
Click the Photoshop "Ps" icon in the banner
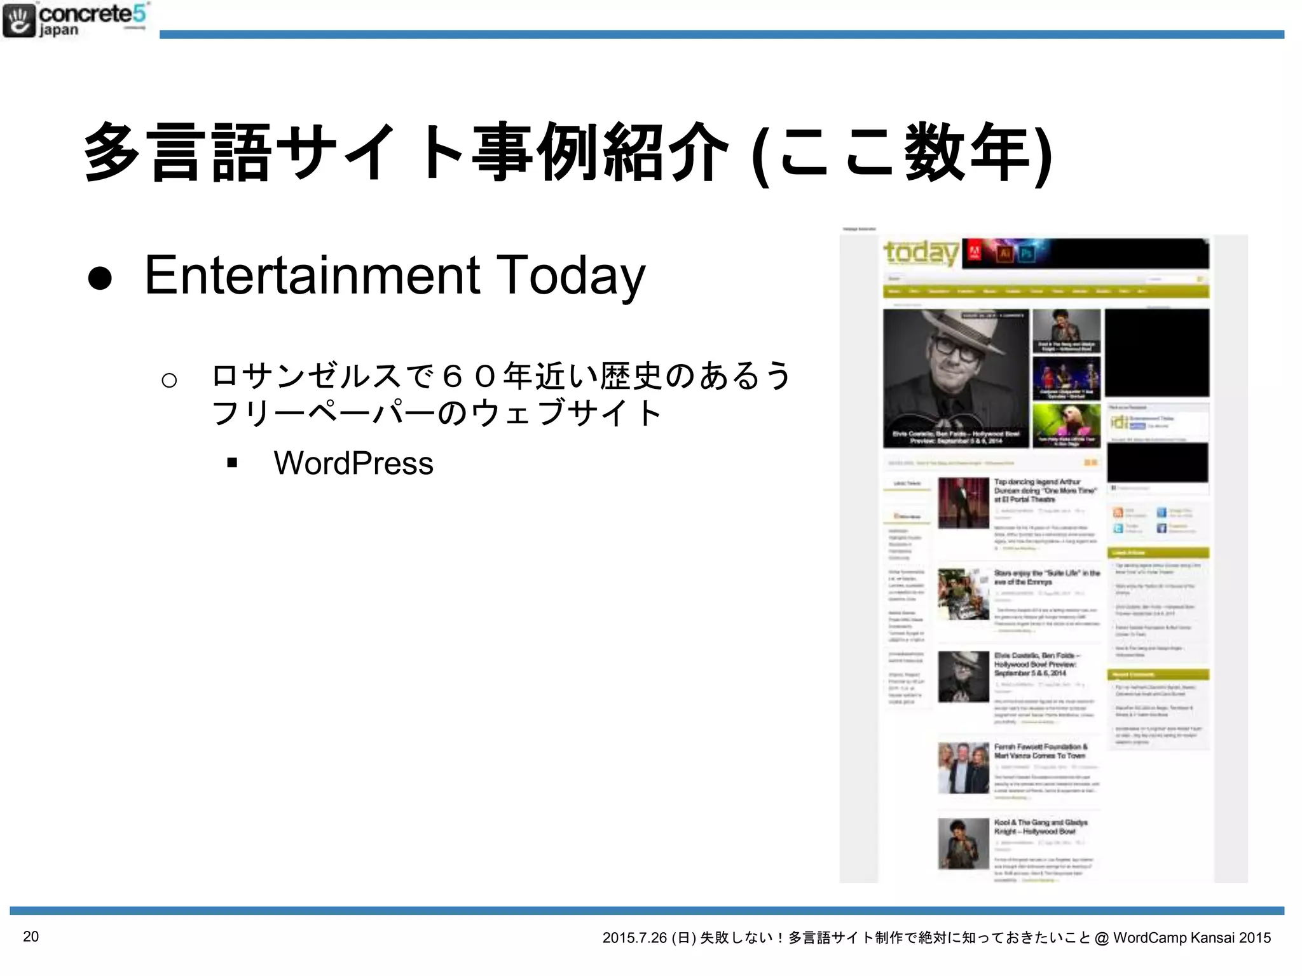(1026, 254)
